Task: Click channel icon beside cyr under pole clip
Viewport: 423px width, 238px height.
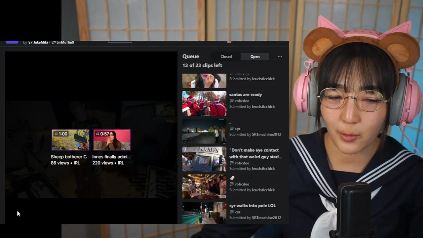Action: click(231, 212)
